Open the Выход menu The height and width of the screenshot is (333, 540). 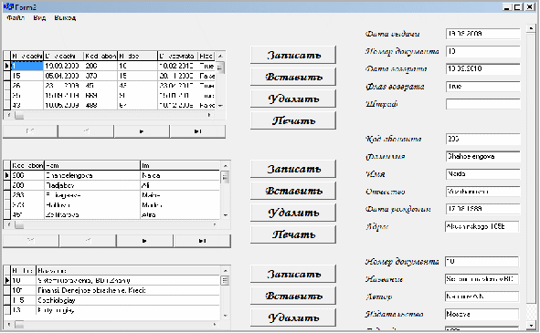(x=65, y=18)
